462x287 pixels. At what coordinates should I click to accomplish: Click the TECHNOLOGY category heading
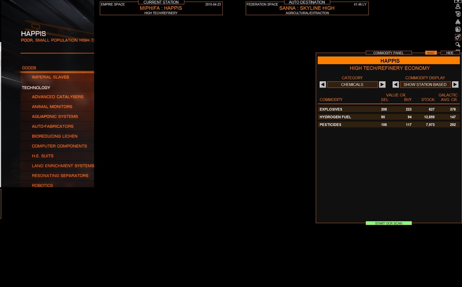point(36,88)
